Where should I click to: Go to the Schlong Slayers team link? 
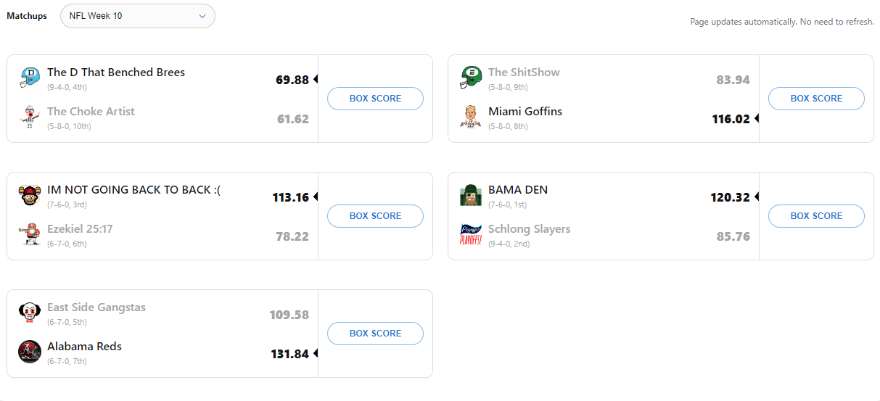529,229
